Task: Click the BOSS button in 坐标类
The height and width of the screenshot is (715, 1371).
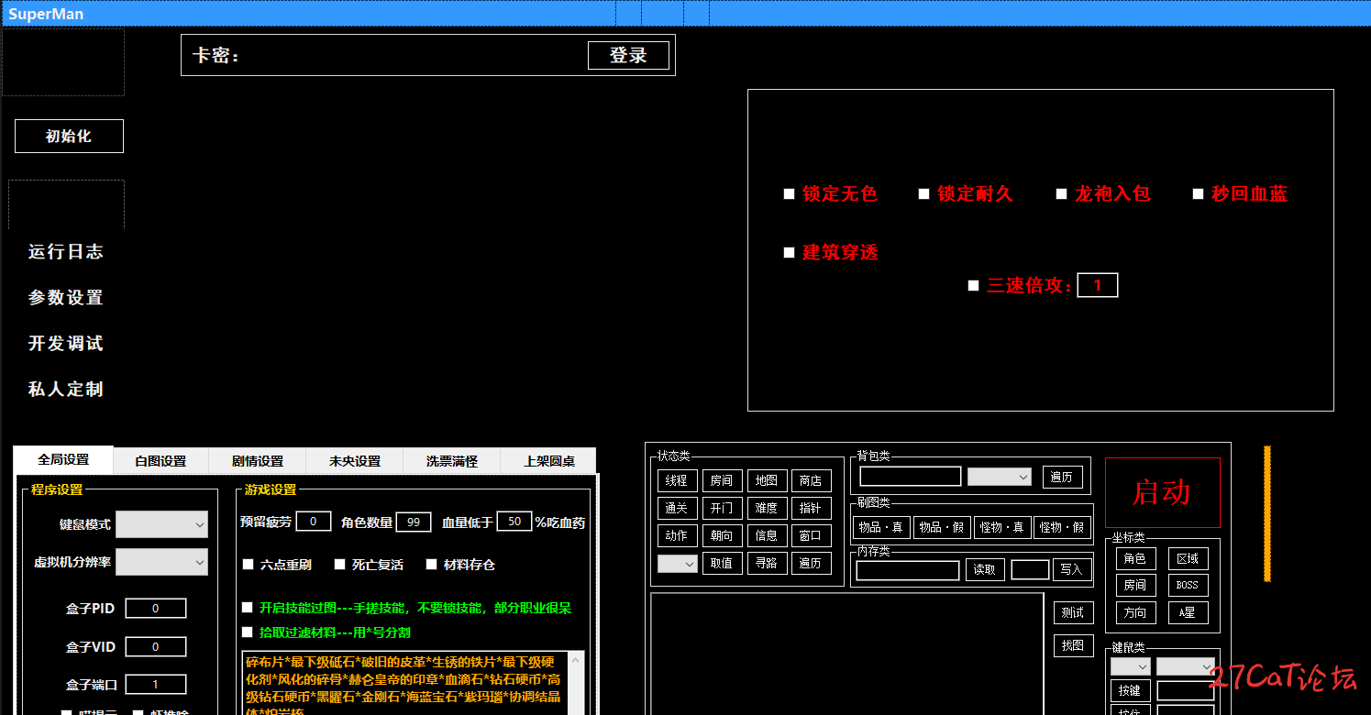Action: tap(1188, 585)
